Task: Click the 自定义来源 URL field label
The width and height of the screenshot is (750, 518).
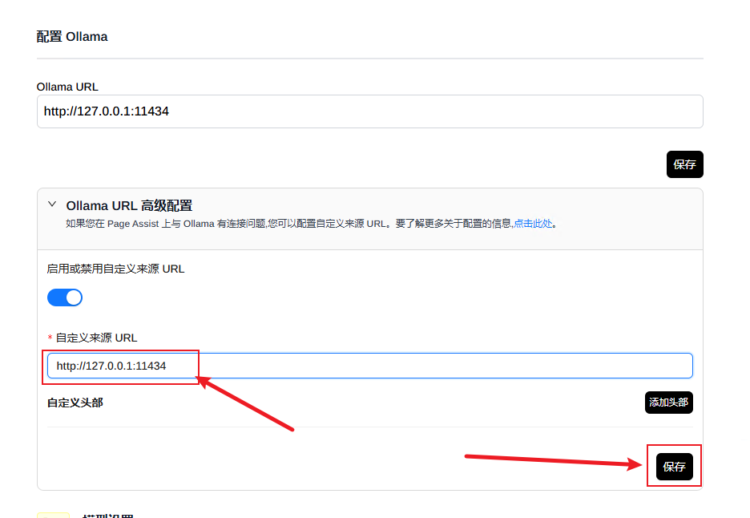Action: (97, 338)
